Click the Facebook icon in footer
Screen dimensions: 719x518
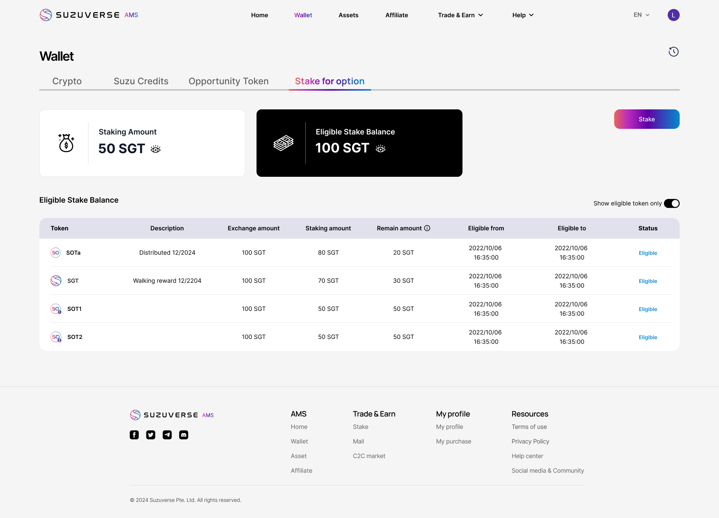click(x=134, y=435)
